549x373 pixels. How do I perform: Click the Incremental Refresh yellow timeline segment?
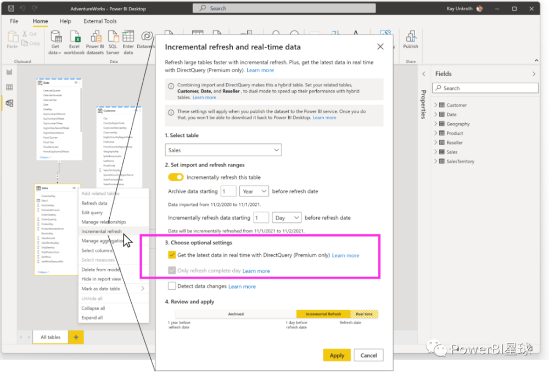(x=323, y=314)
